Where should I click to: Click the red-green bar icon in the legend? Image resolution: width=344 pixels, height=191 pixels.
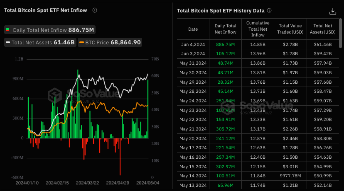click(7, 30)
